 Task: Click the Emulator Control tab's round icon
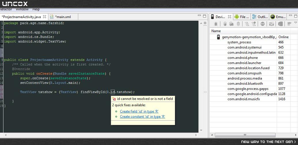click(273, 17)
